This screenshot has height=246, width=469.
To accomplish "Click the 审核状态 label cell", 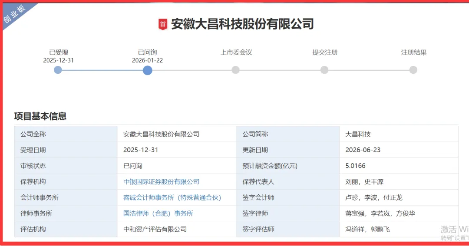I will pyautogui.click(x=66, y=166).
